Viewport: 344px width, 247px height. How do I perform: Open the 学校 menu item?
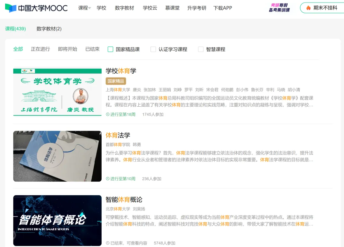coord(101,8)
